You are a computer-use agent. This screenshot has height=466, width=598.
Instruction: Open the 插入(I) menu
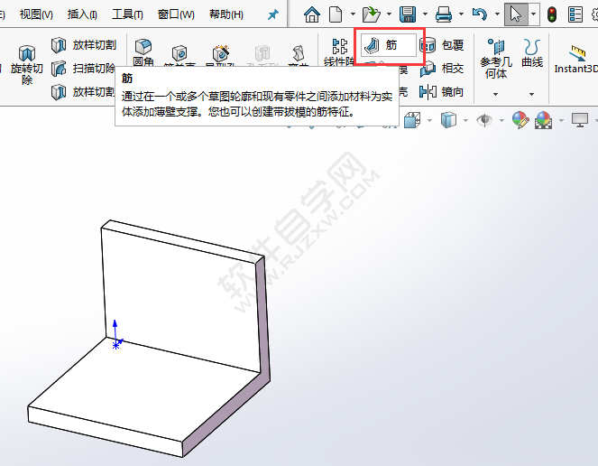(x=82, y=14)
